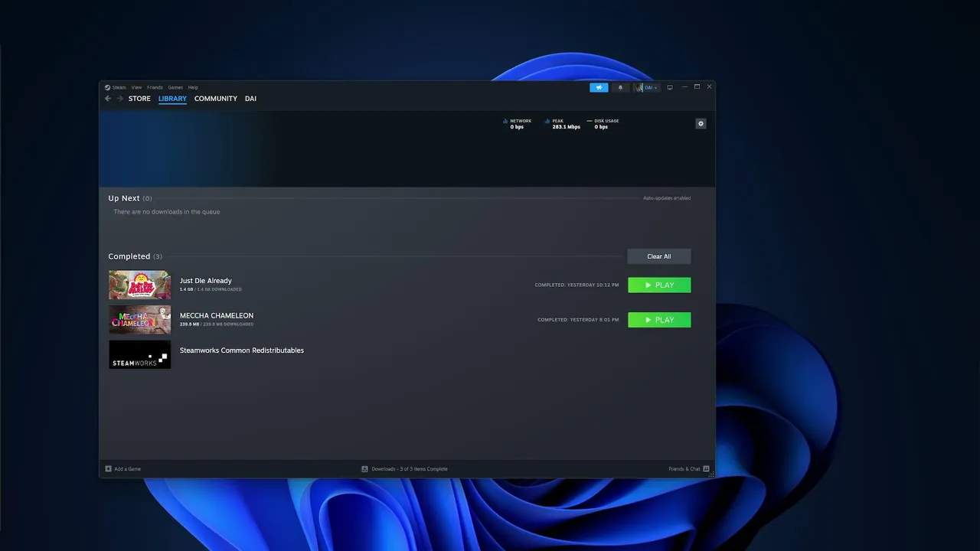Open Friends & Chat label
The width and height of the screenshot is (980, 551).
684,469
